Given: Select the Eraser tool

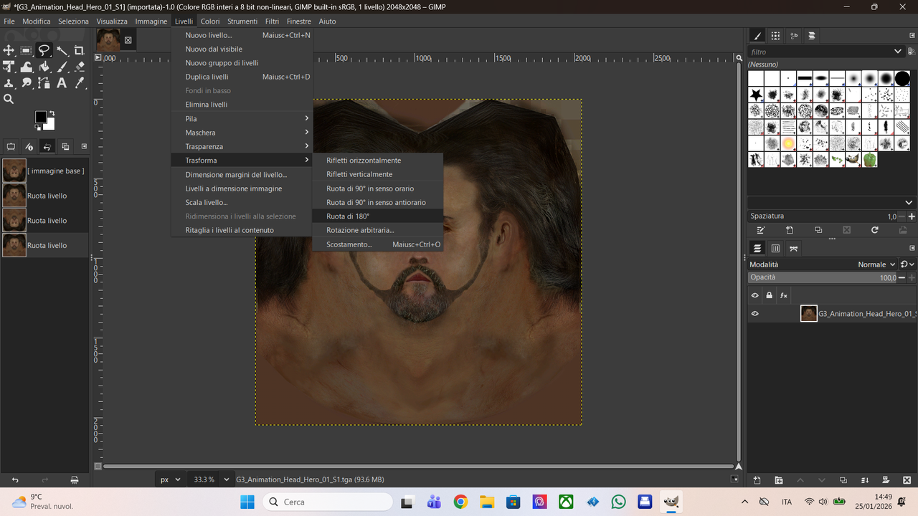Looking at the screenshot, I should click(80, 67).
